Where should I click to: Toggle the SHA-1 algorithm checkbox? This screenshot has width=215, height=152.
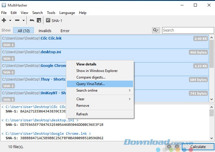click(x=48, y=21)
